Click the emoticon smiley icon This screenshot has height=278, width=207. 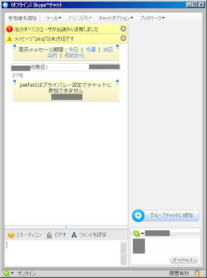[11, 235]
